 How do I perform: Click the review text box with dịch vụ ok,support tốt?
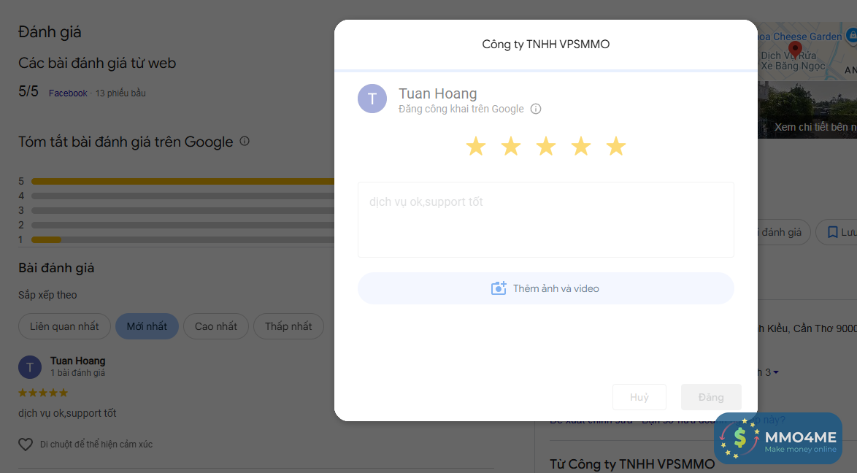545,219
